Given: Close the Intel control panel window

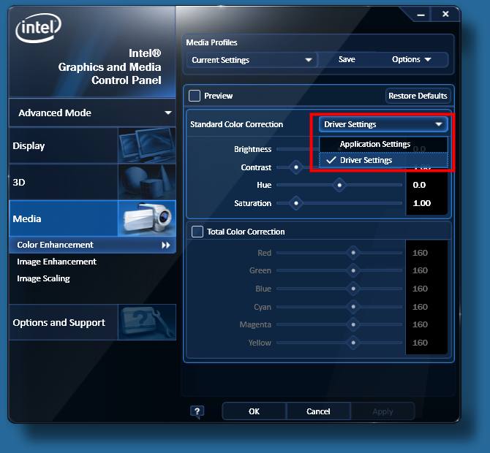Looking at the screenshot, I should [445, 14].
